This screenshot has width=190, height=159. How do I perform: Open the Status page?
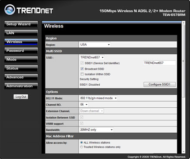pyautogui.click(x=21, y=68)
